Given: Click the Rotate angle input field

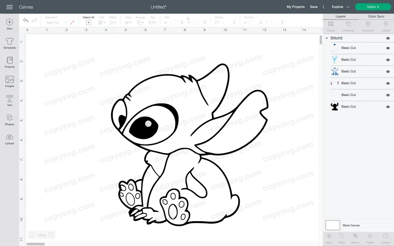Looking at the screenshot, I should click(x=228, y=23).
